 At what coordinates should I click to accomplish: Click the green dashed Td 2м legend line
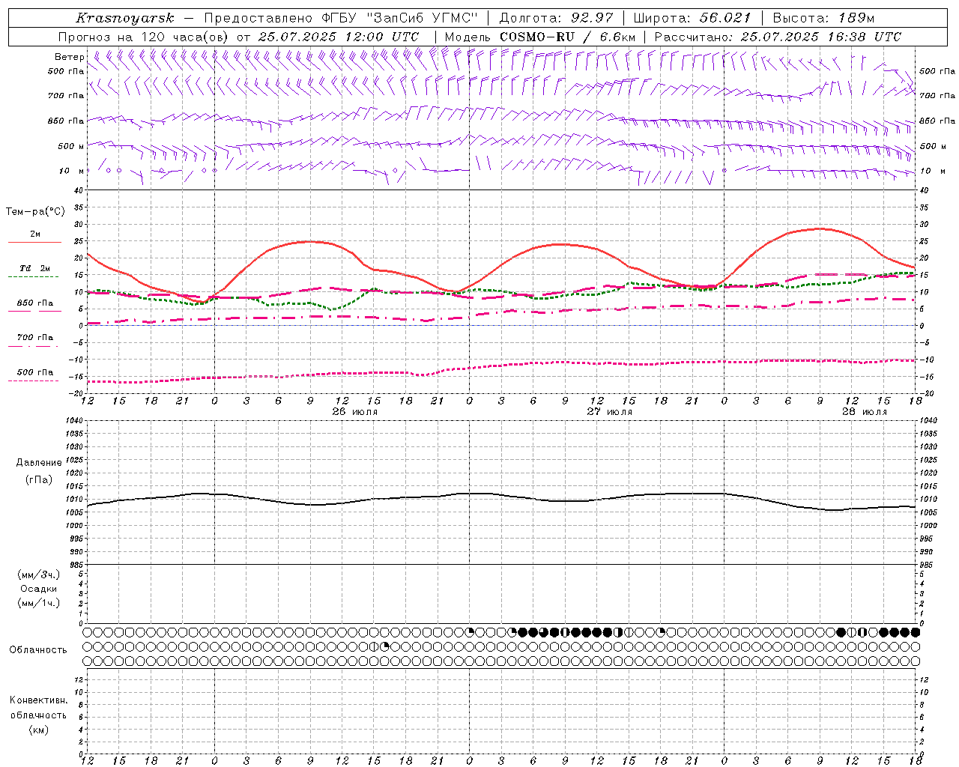pyautogui.click(x=34, y=277)
